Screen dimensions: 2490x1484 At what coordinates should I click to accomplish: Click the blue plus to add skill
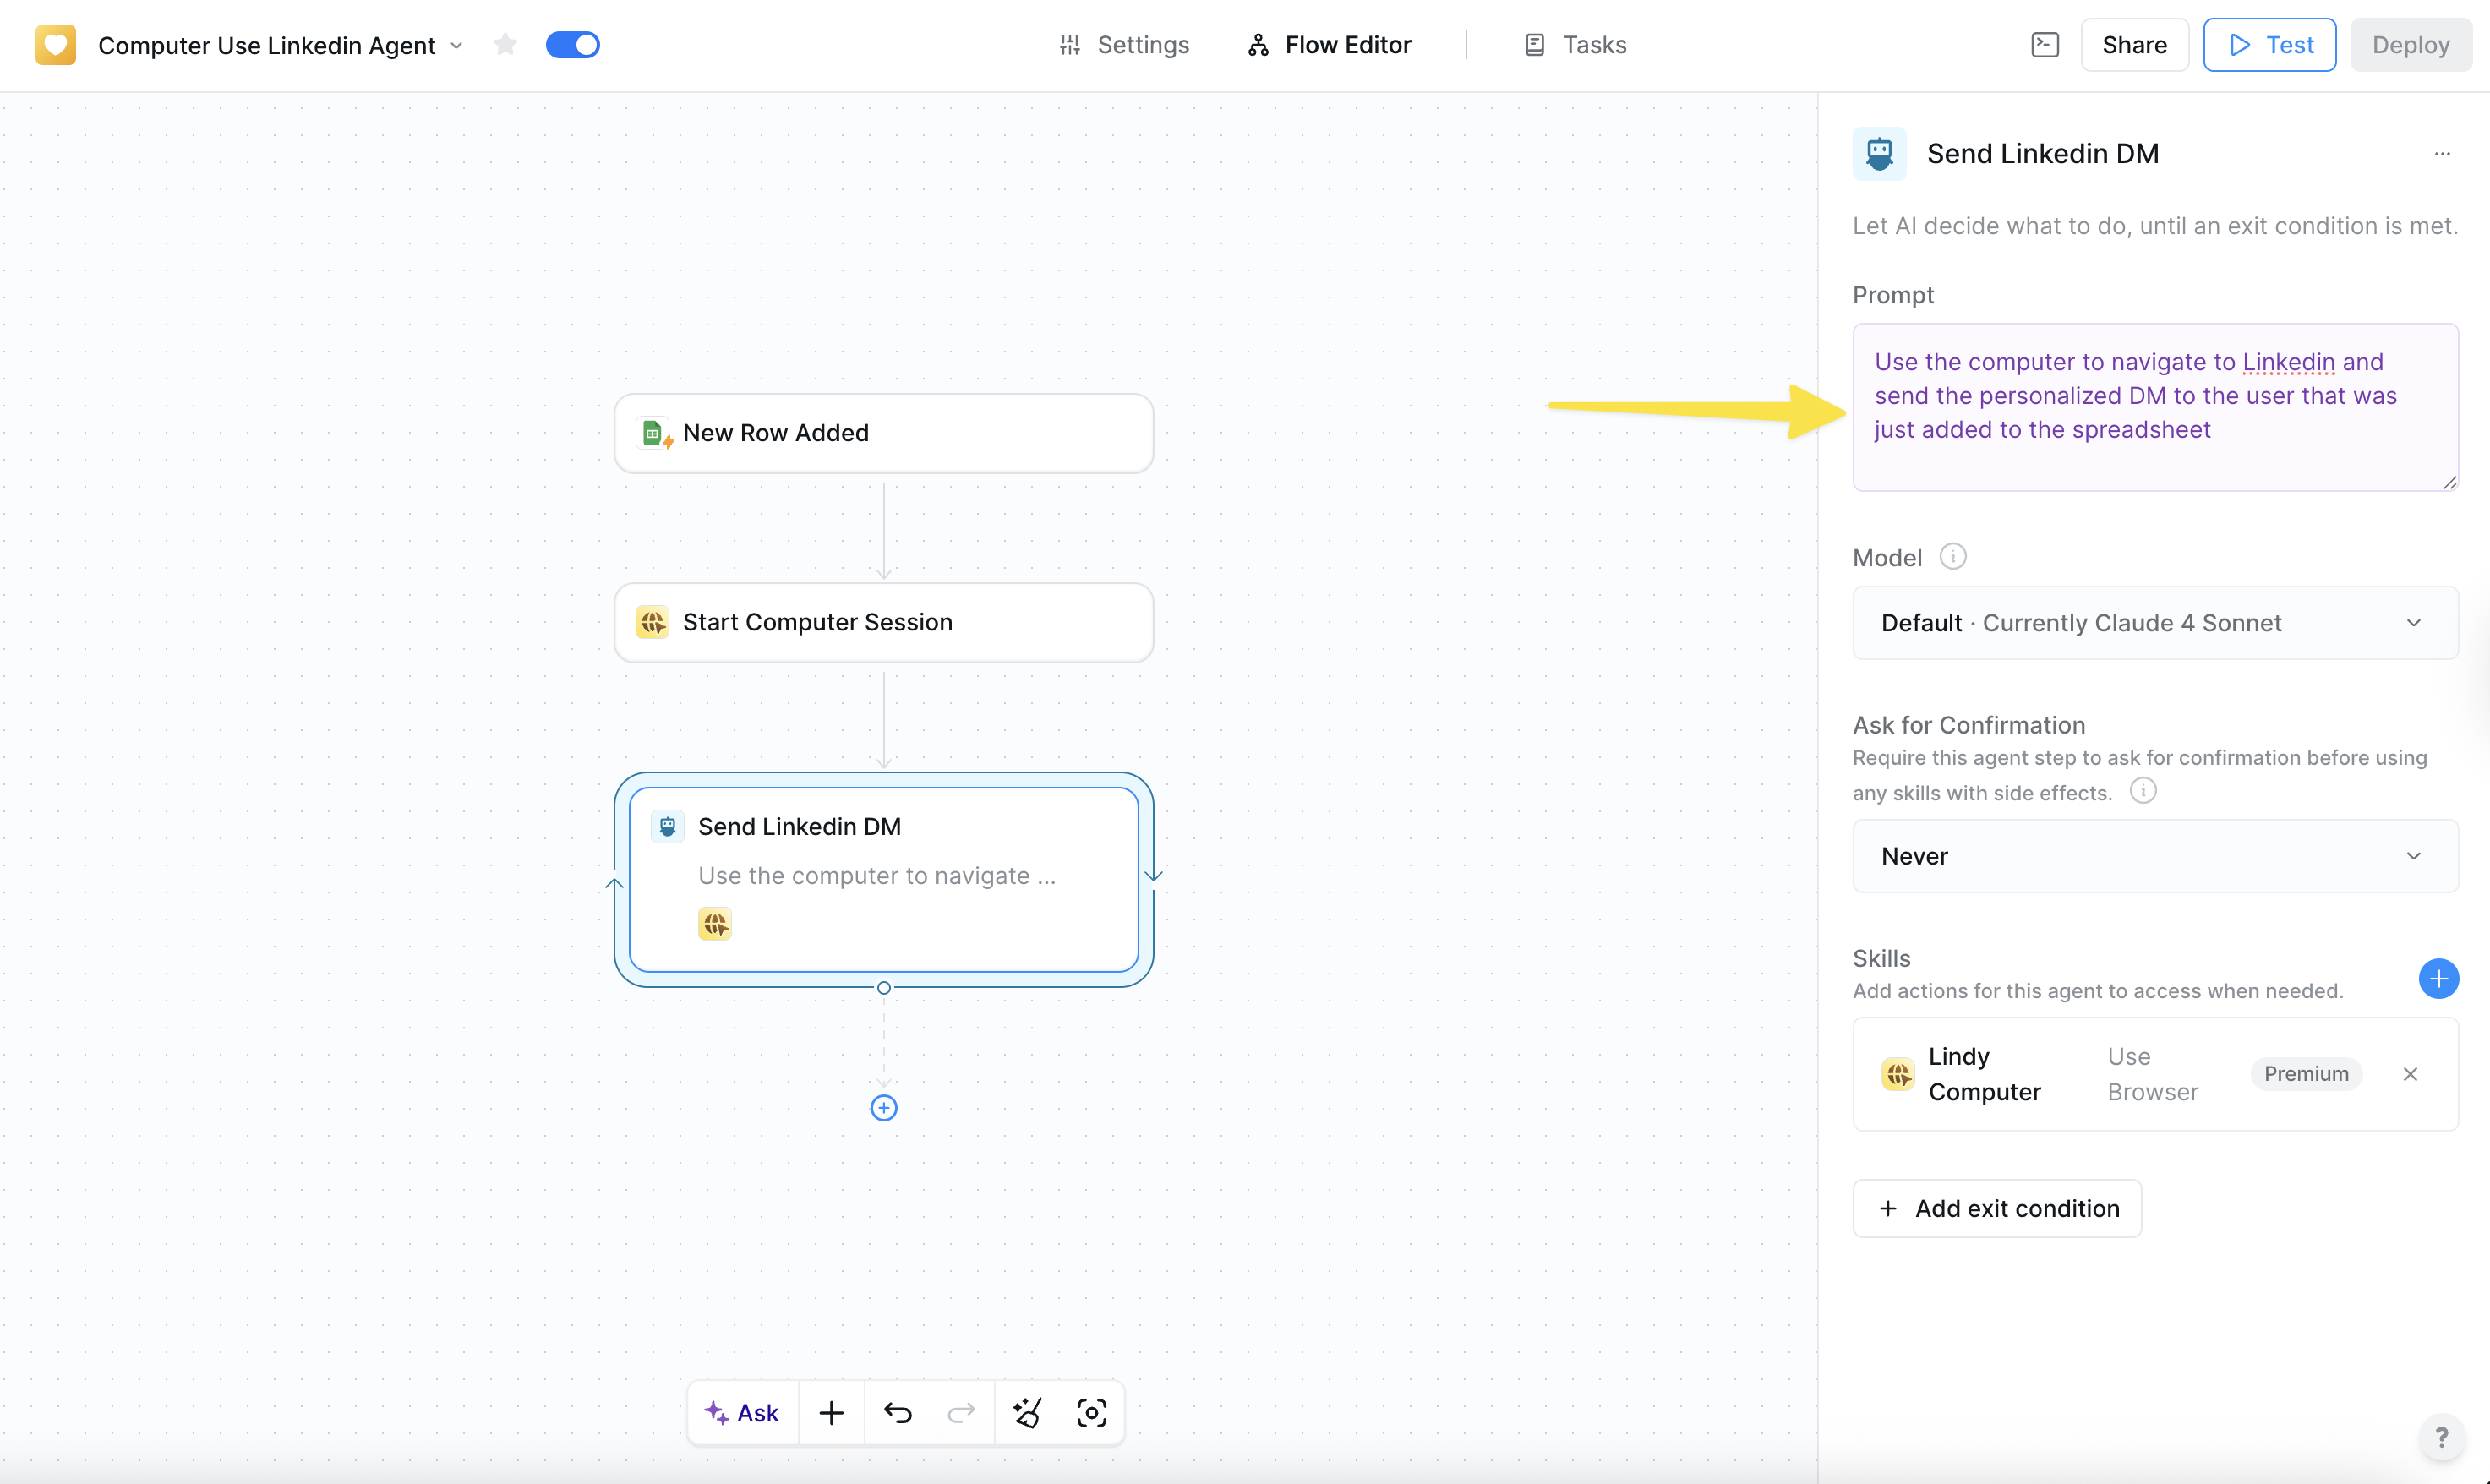tap(2438, 978)
